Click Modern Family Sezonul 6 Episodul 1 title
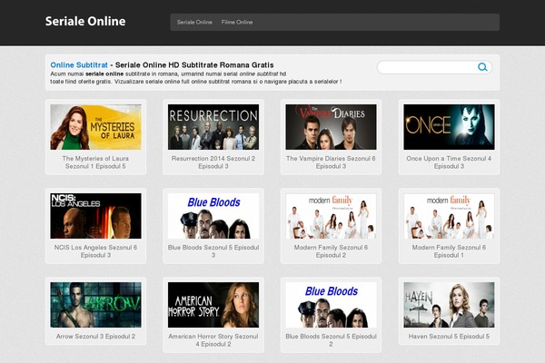This screenshot has width=545, height=363. pos(449,251)
